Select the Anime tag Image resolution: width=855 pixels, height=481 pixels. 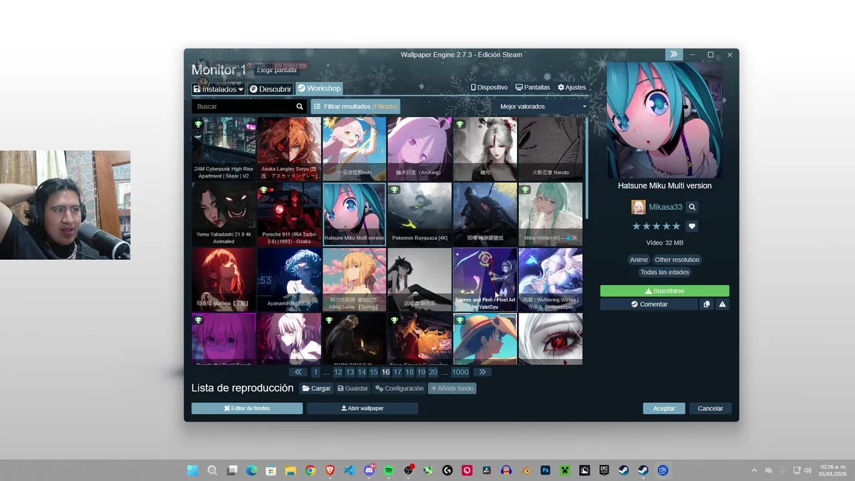[x=639, y=260]
